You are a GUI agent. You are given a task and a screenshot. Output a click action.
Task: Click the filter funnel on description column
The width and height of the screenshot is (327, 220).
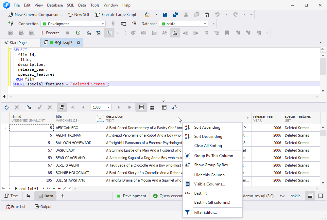pyautogui.click(x=248, y=118)
